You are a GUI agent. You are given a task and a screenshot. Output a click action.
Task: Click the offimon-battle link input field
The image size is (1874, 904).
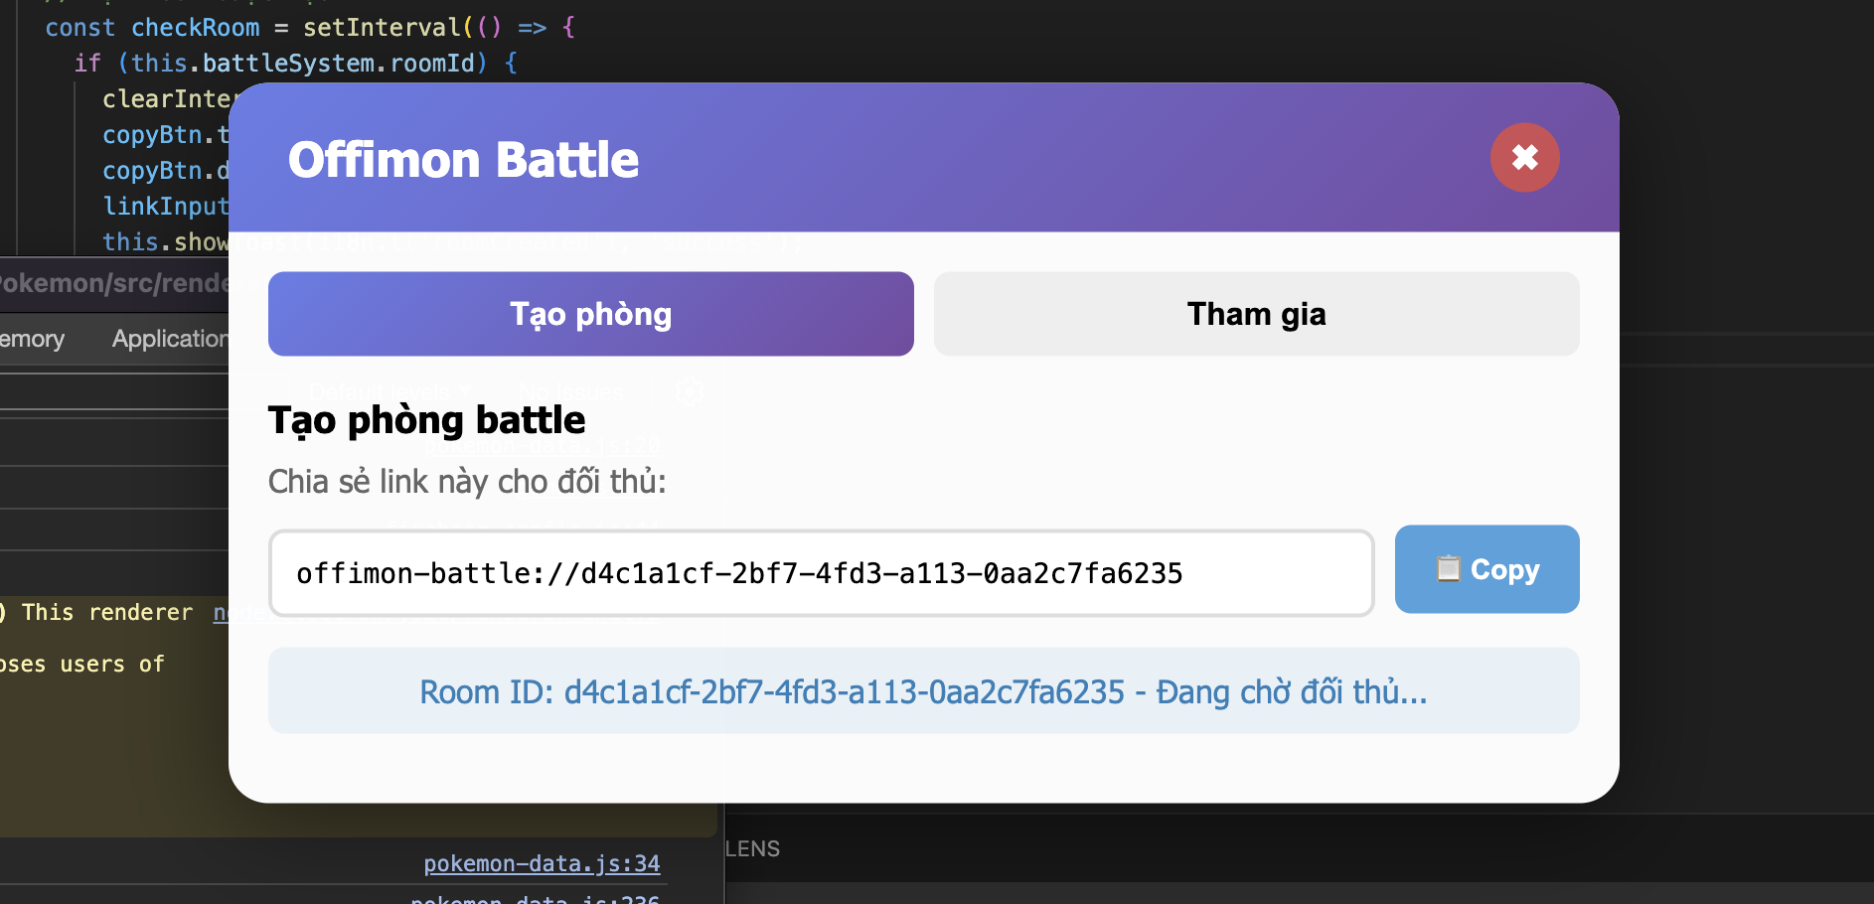821,573
